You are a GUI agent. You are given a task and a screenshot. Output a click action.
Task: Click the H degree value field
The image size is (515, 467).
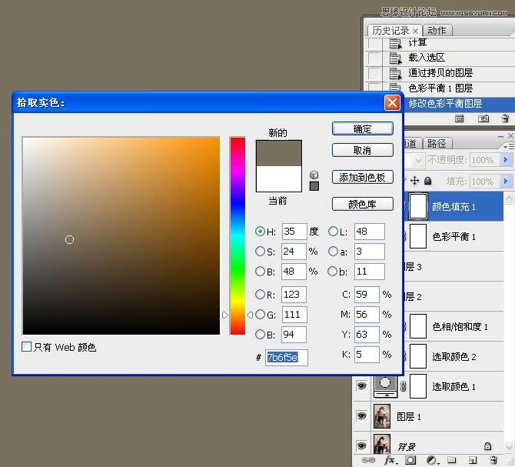[294, 232]
